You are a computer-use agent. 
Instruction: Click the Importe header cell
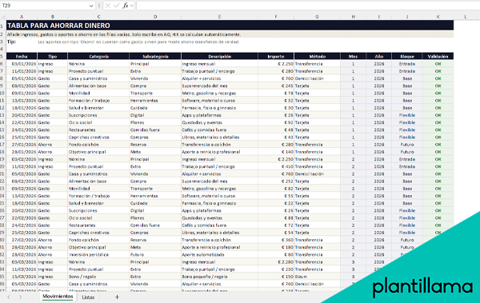(276, 56)
